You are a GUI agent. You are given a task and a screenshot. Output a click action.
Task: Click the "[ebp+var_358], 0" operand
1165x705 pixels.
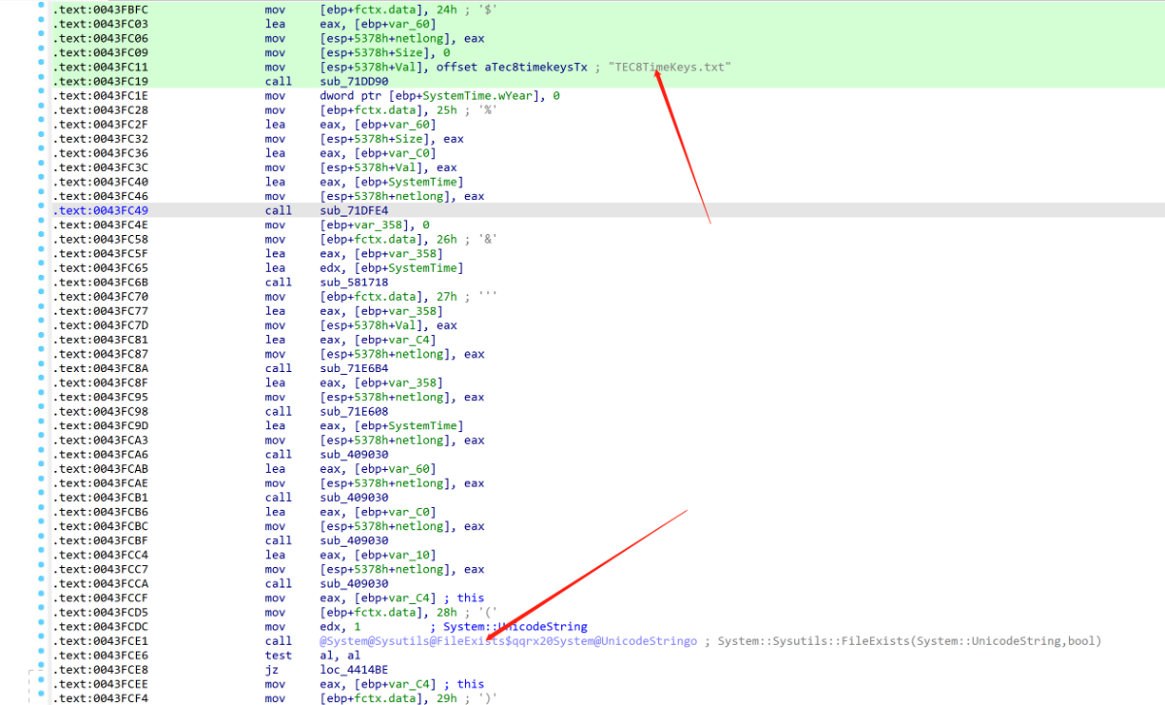pos(373,225)
